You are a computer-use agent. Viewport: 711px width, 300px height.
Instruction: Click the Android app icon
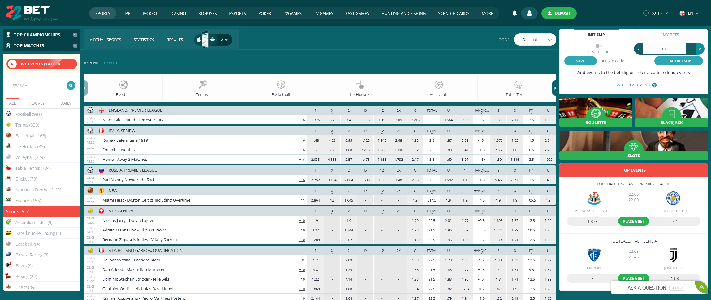pyautogui.click(x=213, y=40)
